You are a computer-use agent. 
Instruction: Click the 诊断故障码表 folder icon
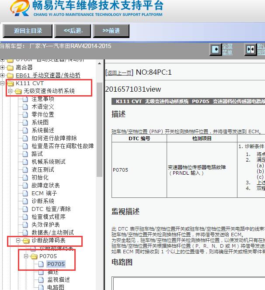[x=26, y=241]
